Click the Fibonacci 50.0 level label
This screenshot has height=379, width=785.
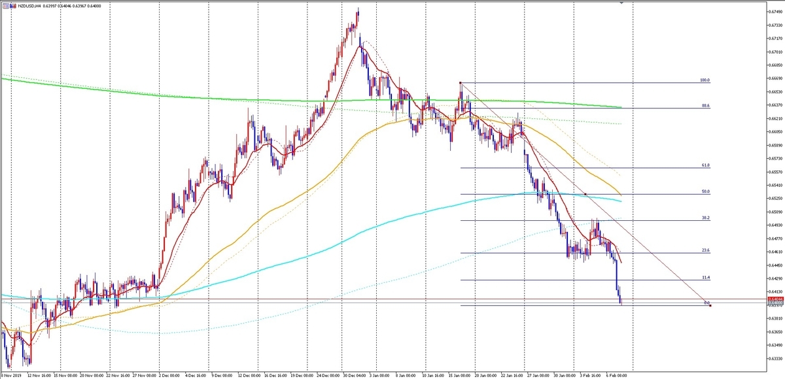705,192
